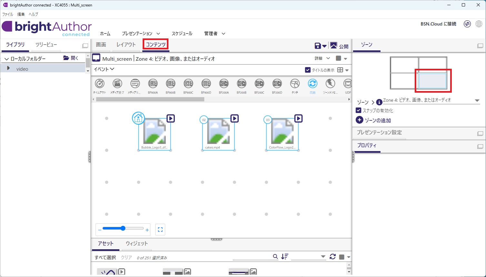Select the BP900C event icon

coord(188,84)
